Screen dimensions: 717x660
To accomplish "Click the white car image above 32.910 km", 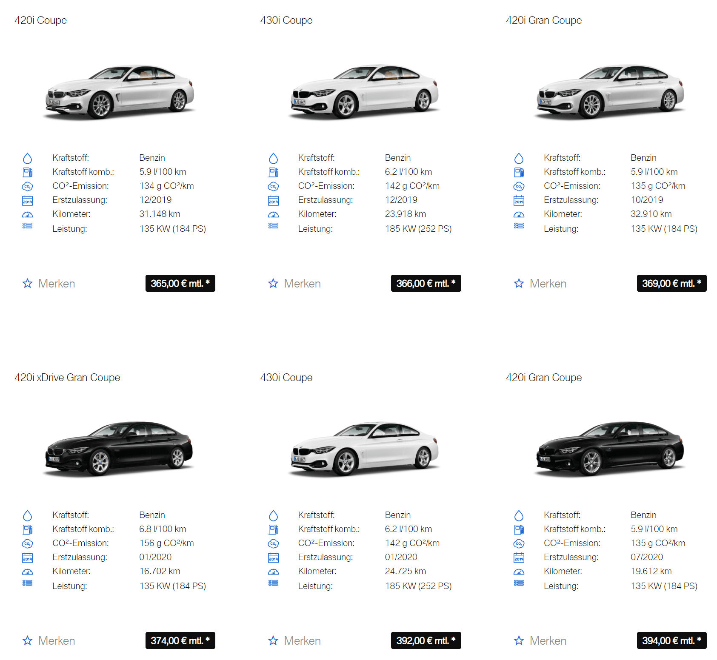I will click(610, 92).
